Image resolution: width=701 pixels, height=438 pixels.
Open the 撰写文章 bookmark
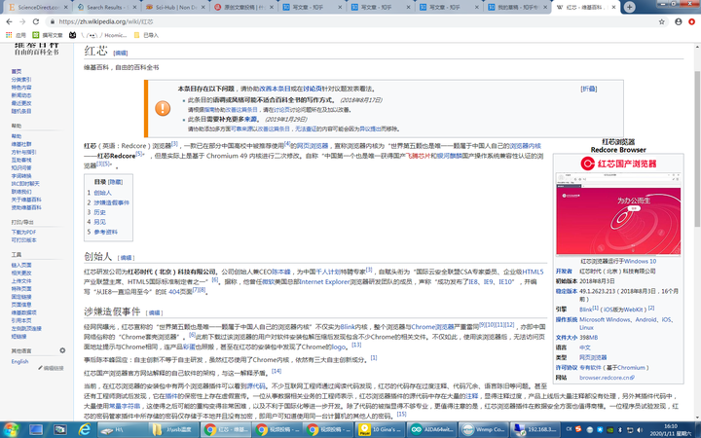coord(48,35)
